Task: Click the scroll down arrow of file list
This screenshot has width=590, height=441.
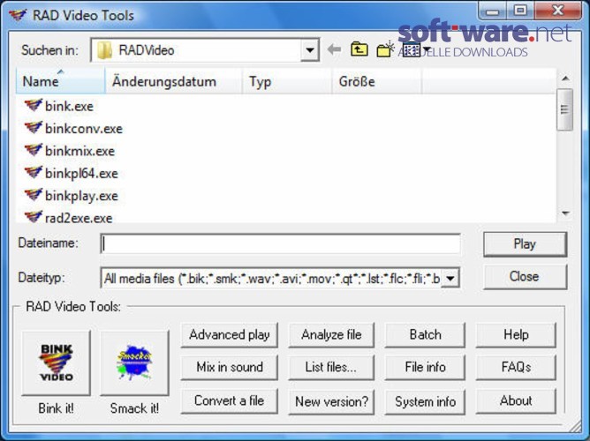Action: click(564, 213)
